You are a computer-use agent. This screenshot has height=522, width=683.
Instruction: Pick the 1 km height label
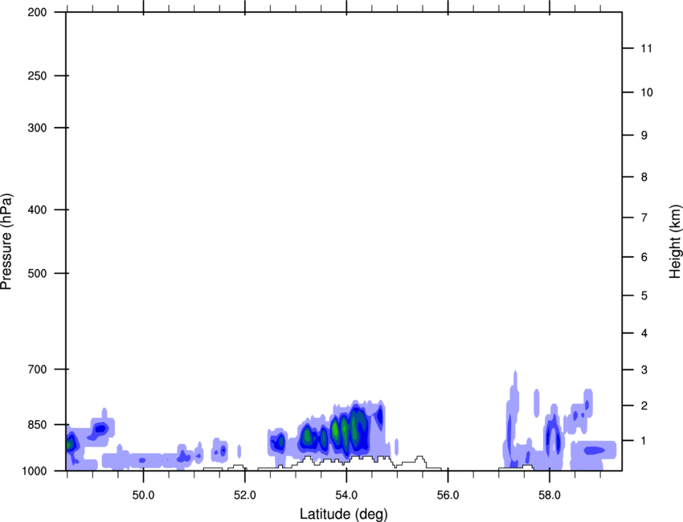[x=644, y=441]
